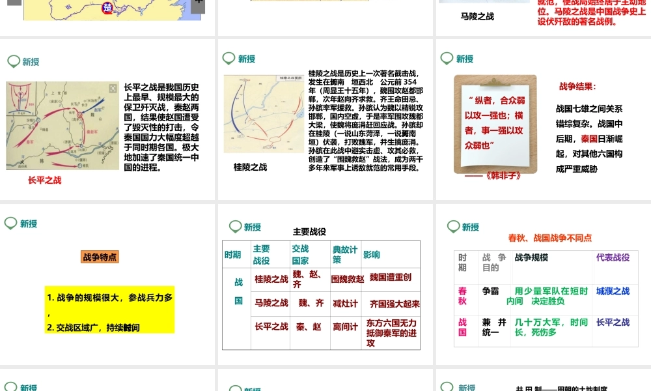Click the 离间计 table cell
651x391 pixels.
click(x=345, y=327)
